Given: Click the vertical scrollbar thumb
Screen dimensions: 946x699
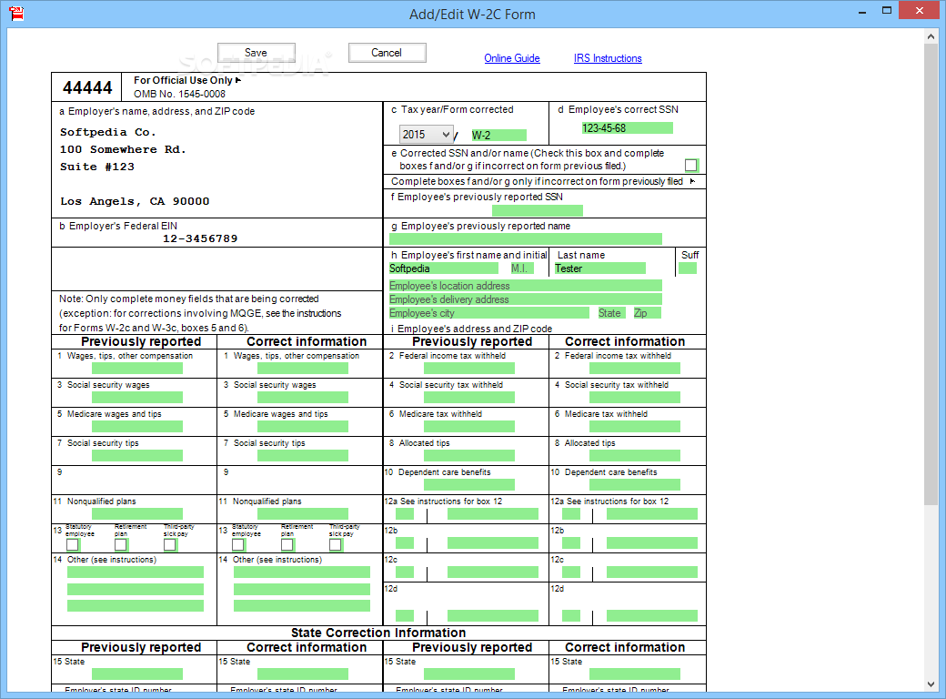Looking at the screenshot, I should tap(931, 275).
